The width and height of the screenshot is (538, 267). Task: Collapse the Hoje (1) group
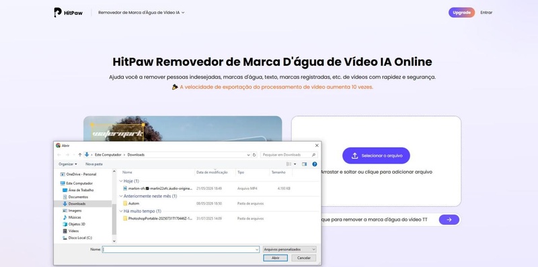click(121, 180)
